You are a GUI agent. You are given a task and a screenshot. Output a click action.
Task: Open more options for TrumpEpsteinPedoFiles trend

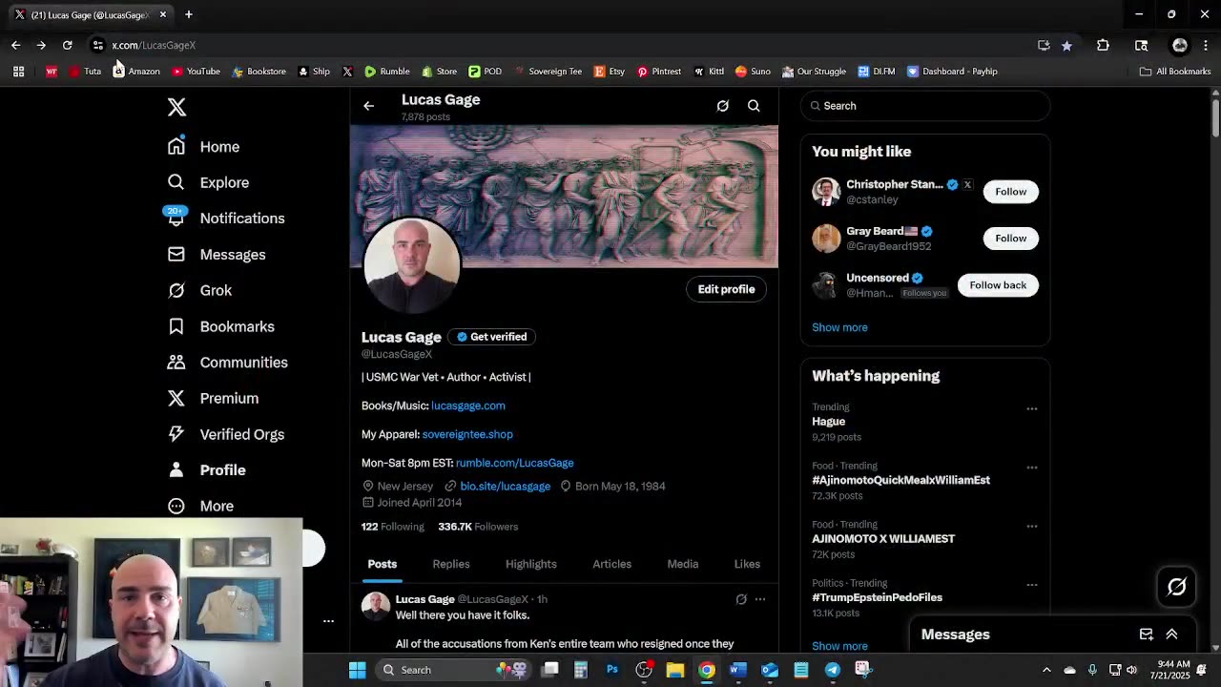point(1031,584)
